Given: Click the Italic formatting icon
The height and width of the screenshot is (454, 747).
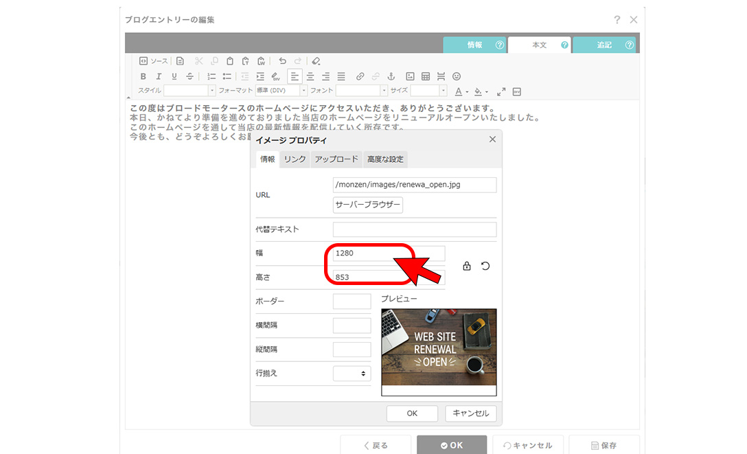Looking at the screenshot, I should point(159,76).
